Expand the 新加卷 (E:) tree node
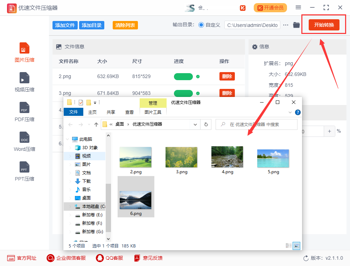350x266 pixels. (x=70, y=215)
